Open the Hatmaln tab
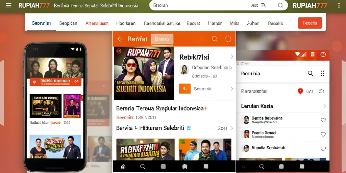 coord(215,23)
